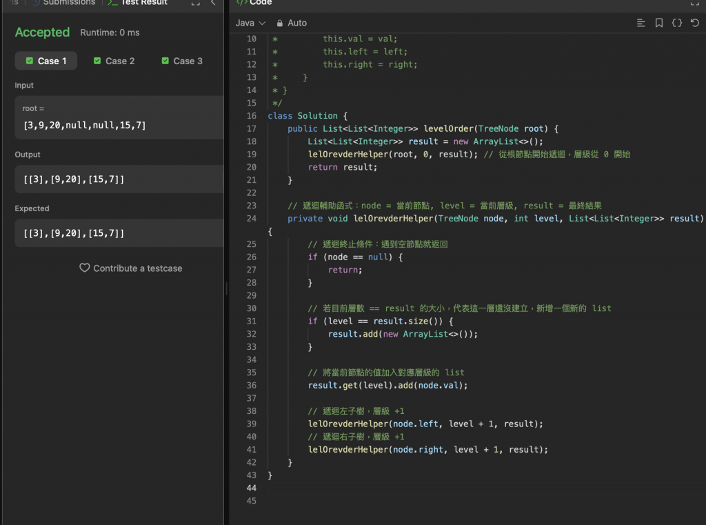Viewport: 706px width, 525px height.
Task: Select the Case 2 tab
Action: 114,61
